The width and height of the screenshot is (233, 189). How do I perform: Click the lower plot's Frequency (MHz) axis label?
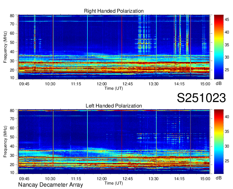coord(6,141)
